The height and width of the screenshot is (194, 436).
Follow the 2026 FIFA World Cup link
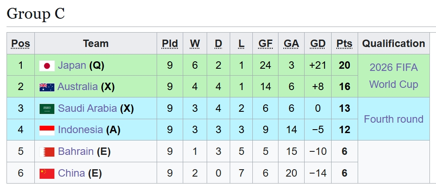pyautogui.click(x=393, y=76)
